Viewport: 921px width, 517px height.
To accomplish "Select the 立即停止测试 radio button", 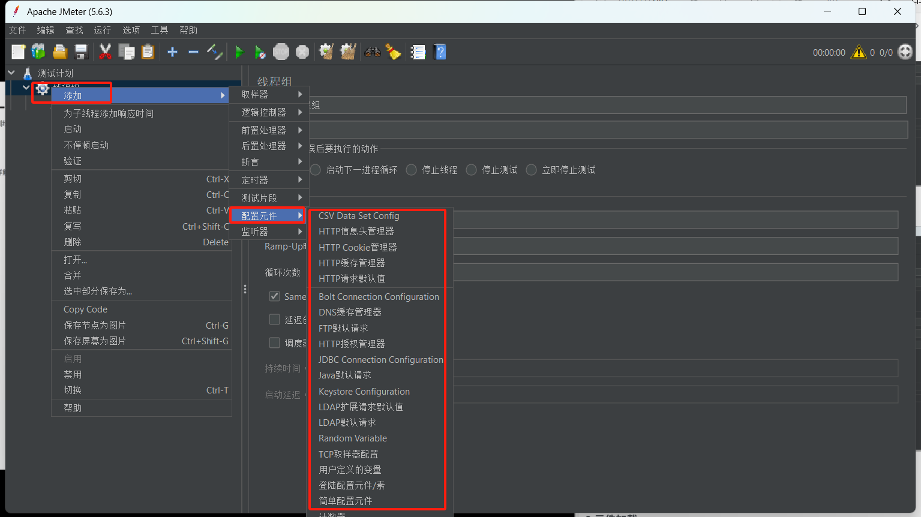I will point(532,170).
